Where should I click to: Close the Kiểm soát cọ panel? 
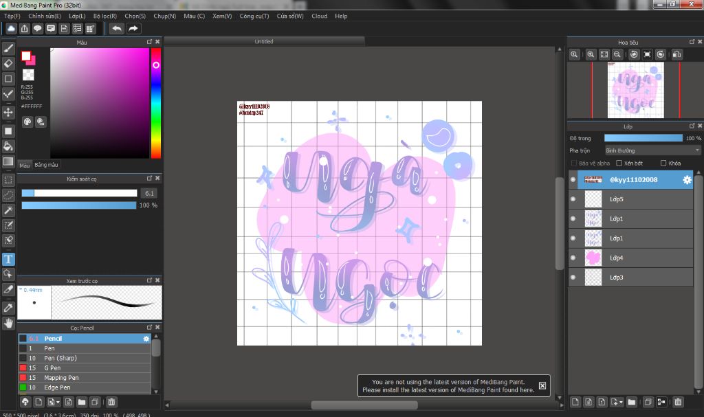pyautogui.click(x=157, y=178)
